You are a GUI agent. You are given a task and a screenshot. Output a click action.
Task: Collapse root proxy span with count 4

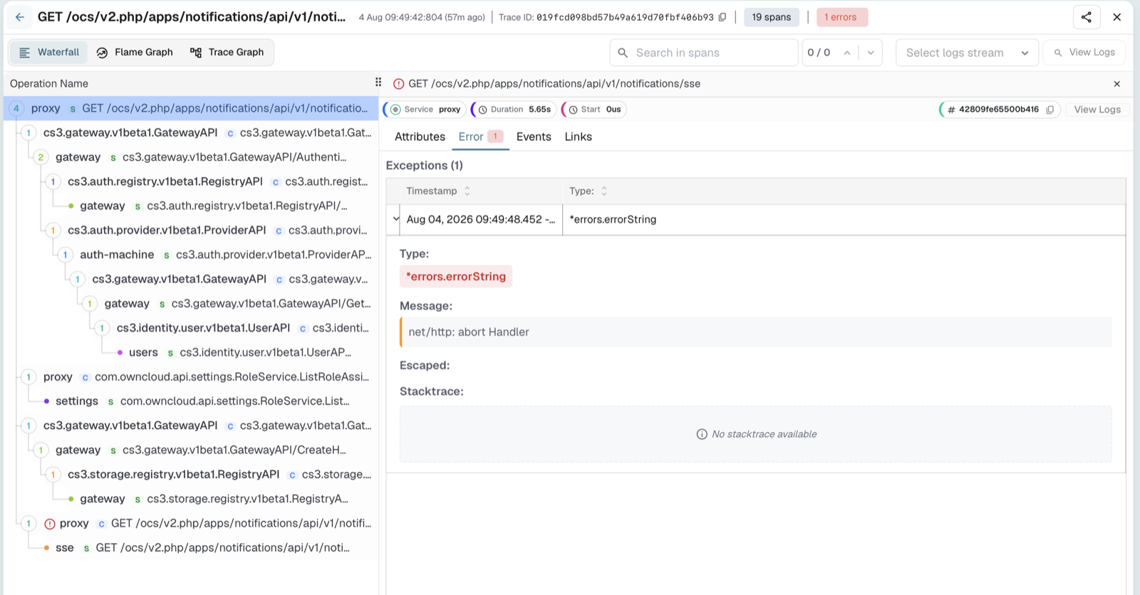pos(16,108)
